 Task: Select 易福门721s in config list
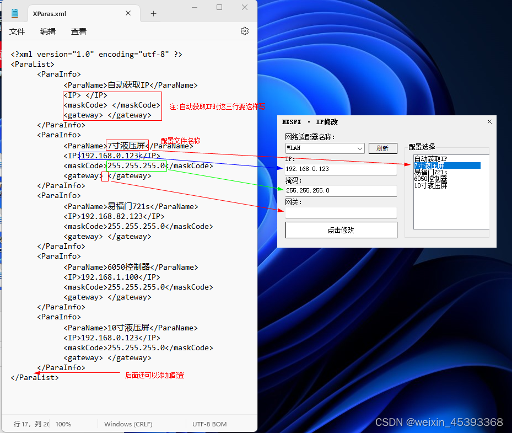(430, 172)
